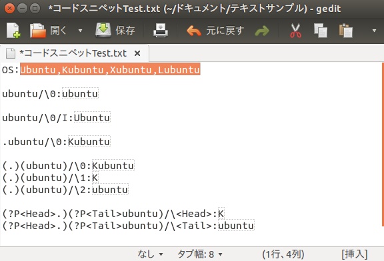Click the vertical scrollbar on right edge
Image resolution: width=384 pixels, height=261 pixels.
click(x=383, y=144)
